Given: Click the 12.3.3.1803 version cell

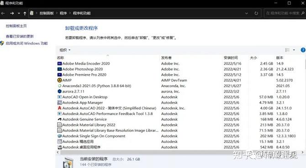Looking at the screenshot, I should pos(286,136).
